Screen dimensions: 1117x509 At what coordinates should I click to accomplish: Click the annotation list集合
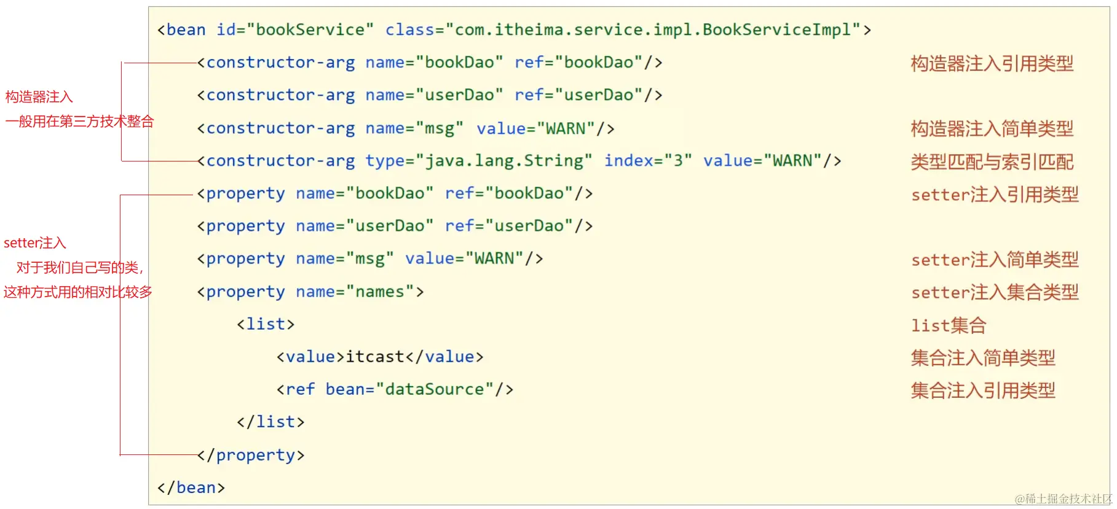tap(949, 325)
